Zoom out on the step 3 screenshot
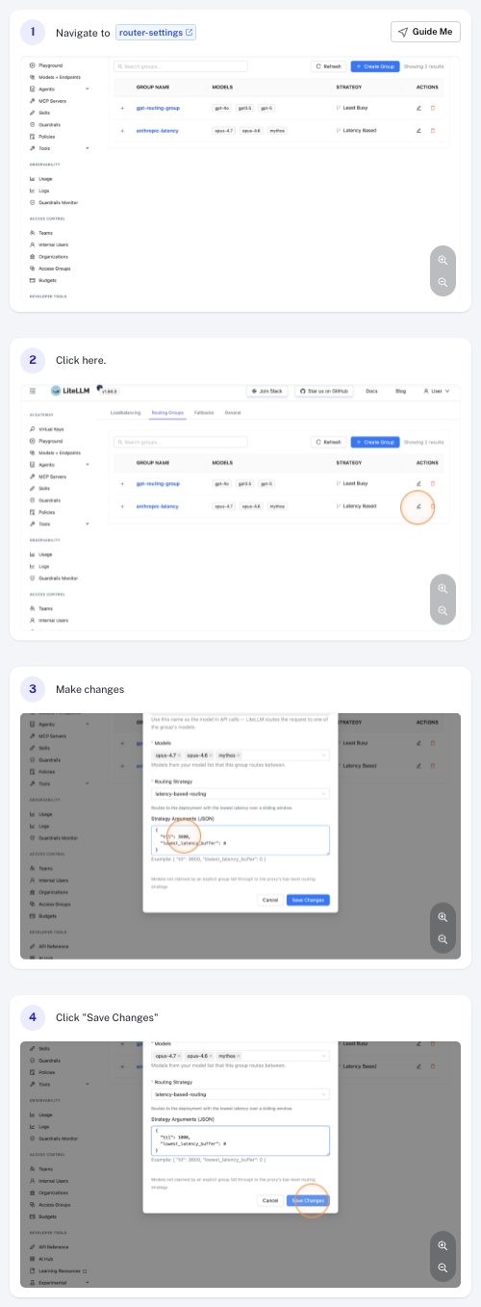481x1307 pixels. (443, 939)
